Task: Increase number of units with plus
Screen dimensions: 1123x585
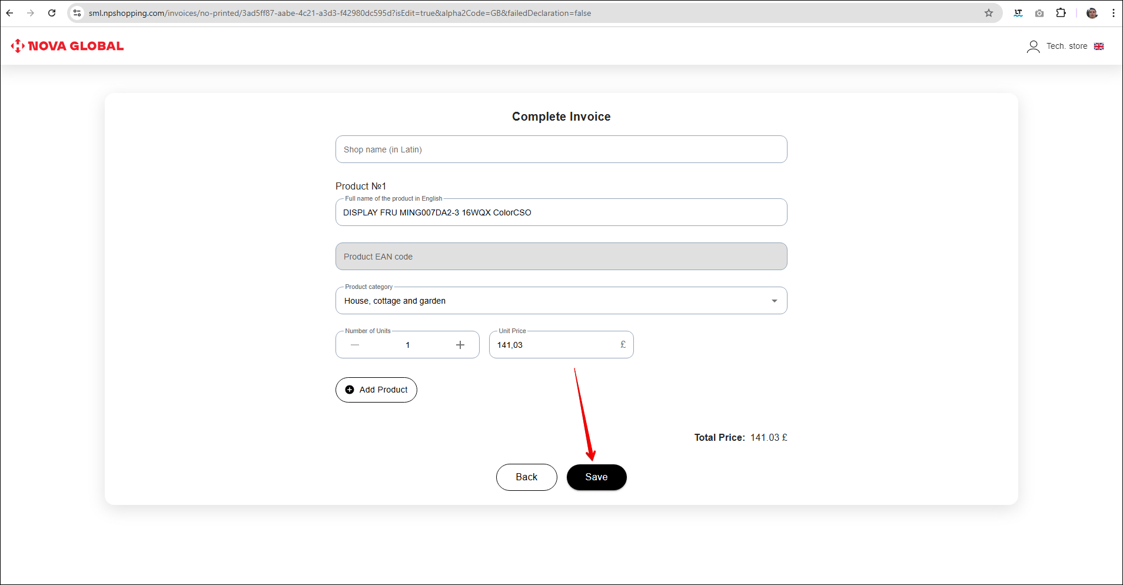Action: (460, 345)
